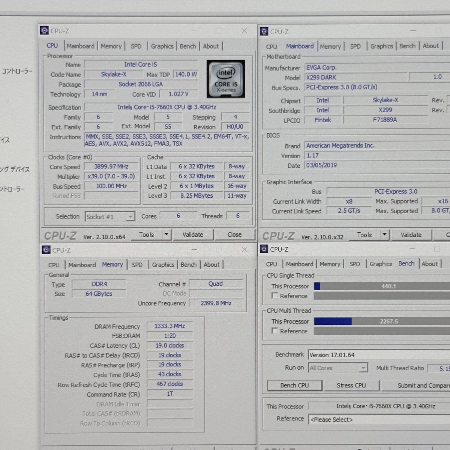Click the Model field X299 DARK
The width and height of the screenshot is (450, 450).
[x=356, y=77]
